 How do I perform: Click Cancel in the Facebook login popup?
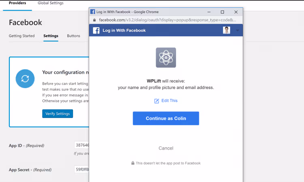tap(166, 148)
